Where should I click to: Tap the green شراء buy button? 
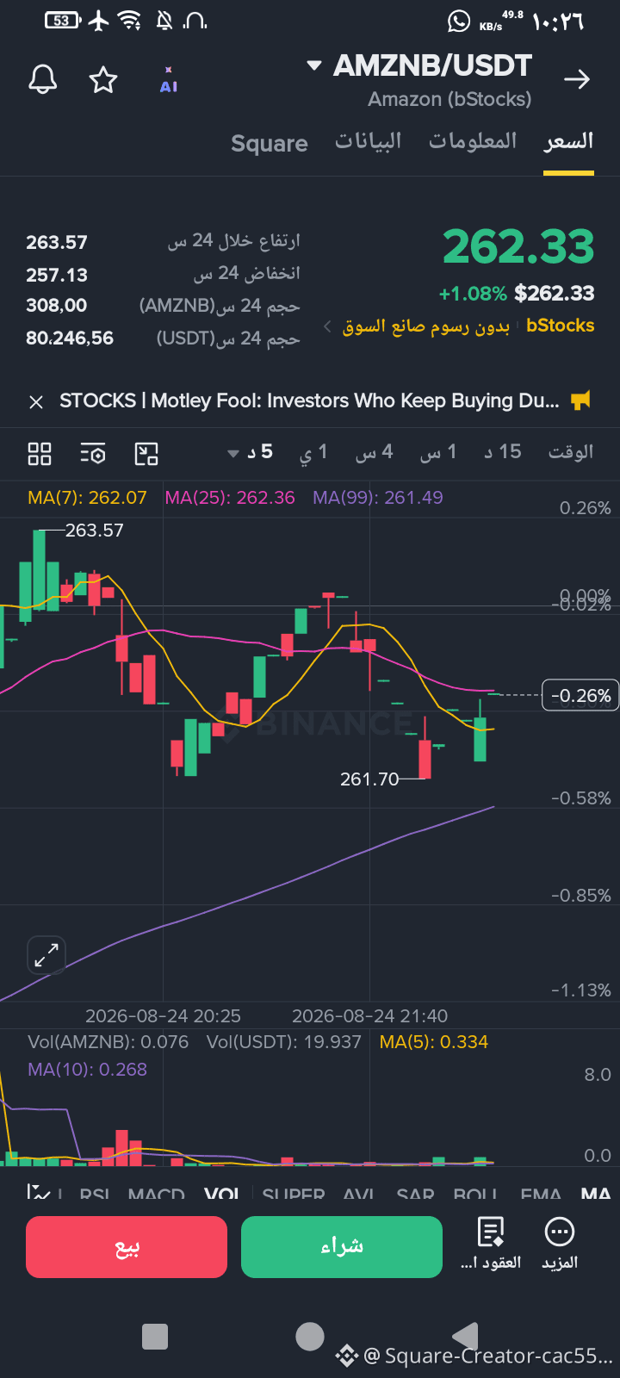tap(342, 1247)
